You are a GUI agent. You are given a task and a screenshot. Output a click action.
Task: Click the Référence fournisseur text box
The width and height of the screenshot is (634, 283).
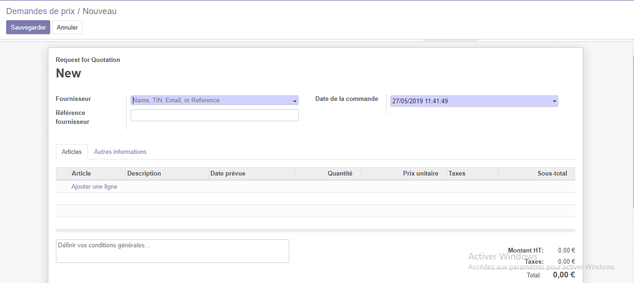click(214, 115)
